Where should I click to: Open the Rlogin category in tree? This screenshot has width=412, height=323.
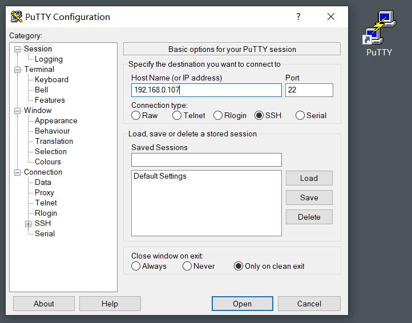pyautogui.click(x=46, y=213)
